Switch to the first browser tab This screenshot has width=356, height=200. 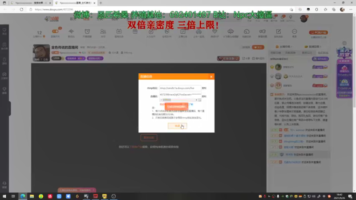coord(31,3)
